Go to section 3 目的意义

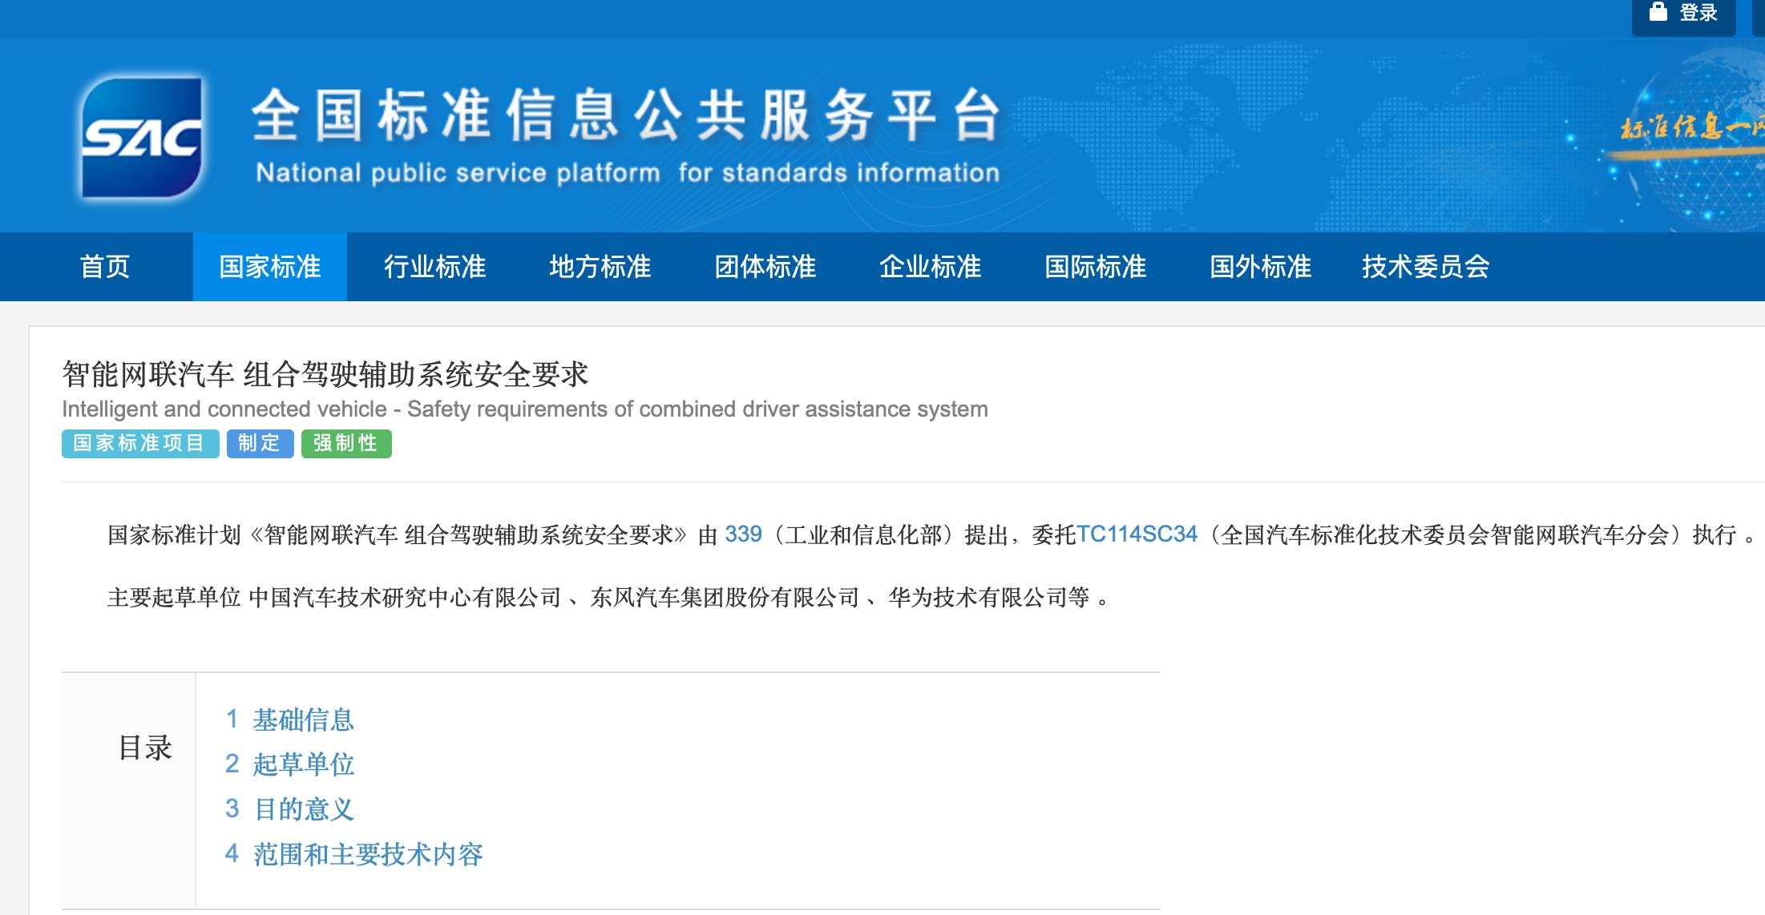coord(289,809)
